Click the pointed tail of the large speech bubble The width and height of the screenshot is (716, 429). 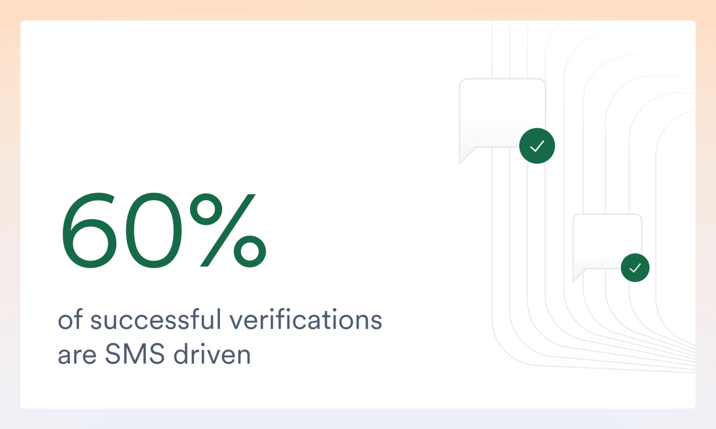pos(466,156)
